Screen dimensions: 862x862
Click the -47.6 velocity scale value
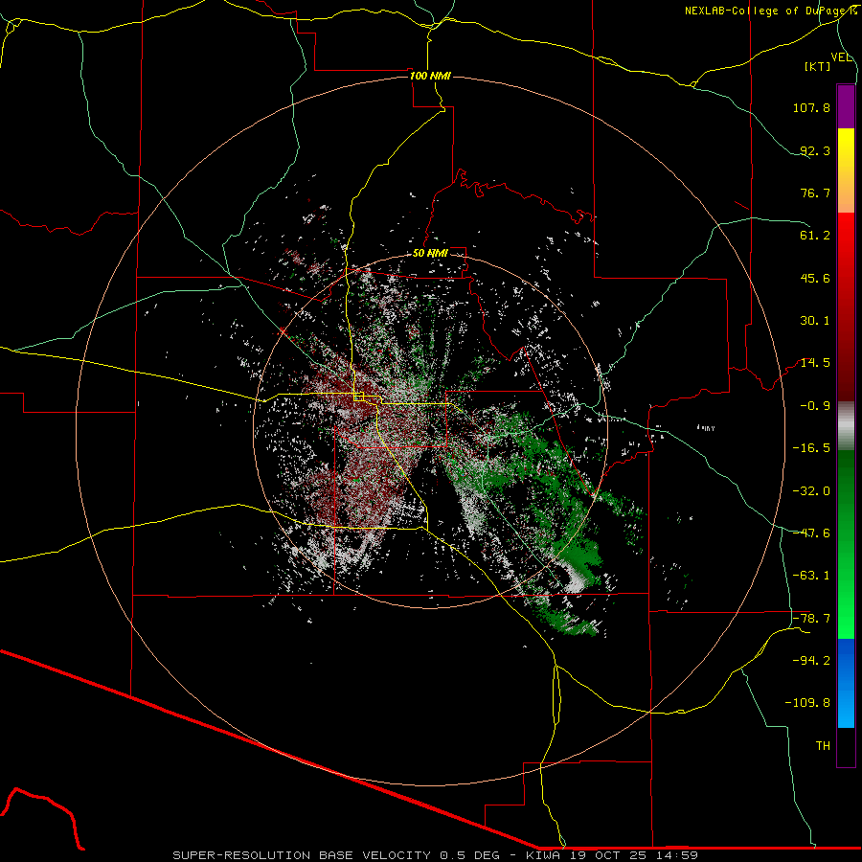(811, 533)
